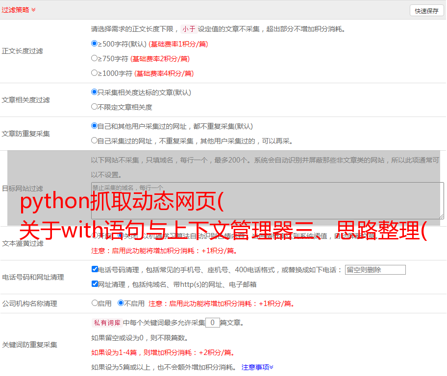Image resolution: width=447 pixels, height=376 pixels.
Task: Select 不启用 for 公司机构名称清理
Action: pos(121,303)
